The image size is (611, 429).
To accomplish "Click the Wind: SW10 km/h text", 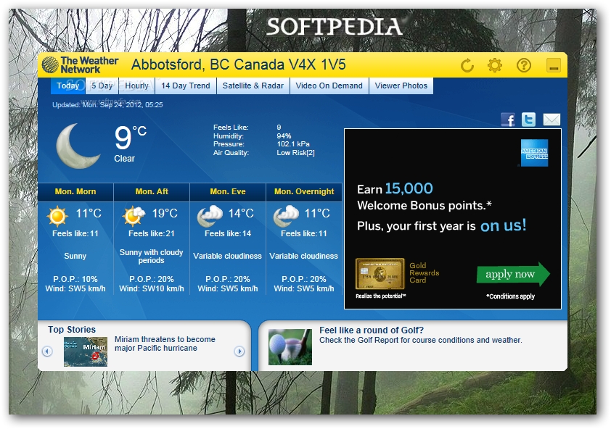I will tap(152, 288).
